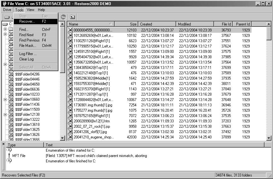
Task: Select $$$Folder13222 in the folder tree
Action: [x=27, y=120]
